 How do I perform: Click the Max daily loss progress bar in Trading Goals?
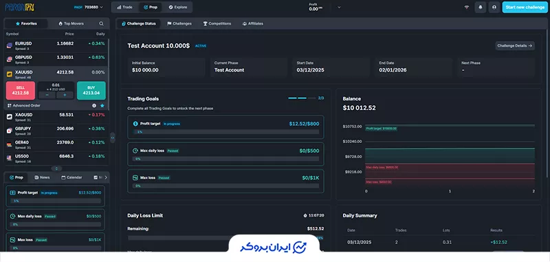225,159
